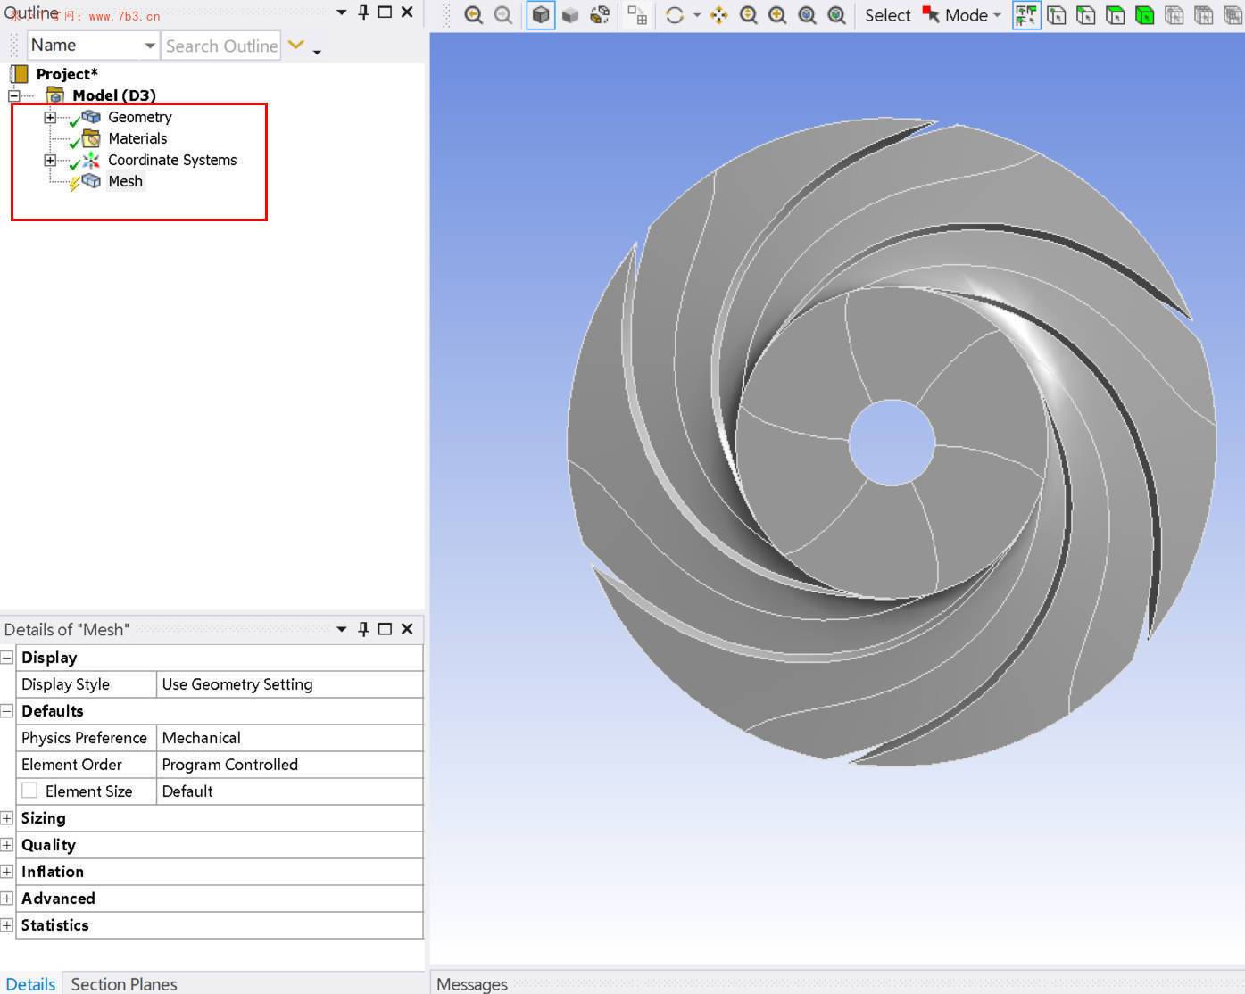The height and width of the screenshot is (994, 1245).
Task: Select the Rotate view tool
Action: [675, 15]
